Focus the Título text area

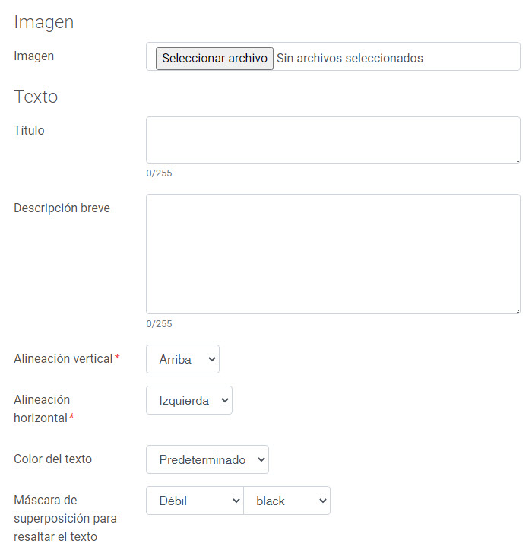[x=333, y=140]
